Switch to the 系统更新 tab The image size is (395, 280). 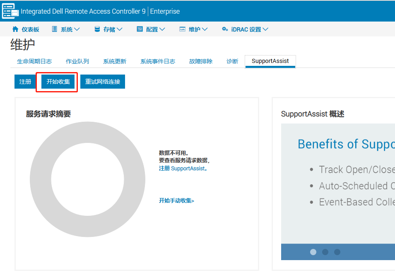point(115,60)
